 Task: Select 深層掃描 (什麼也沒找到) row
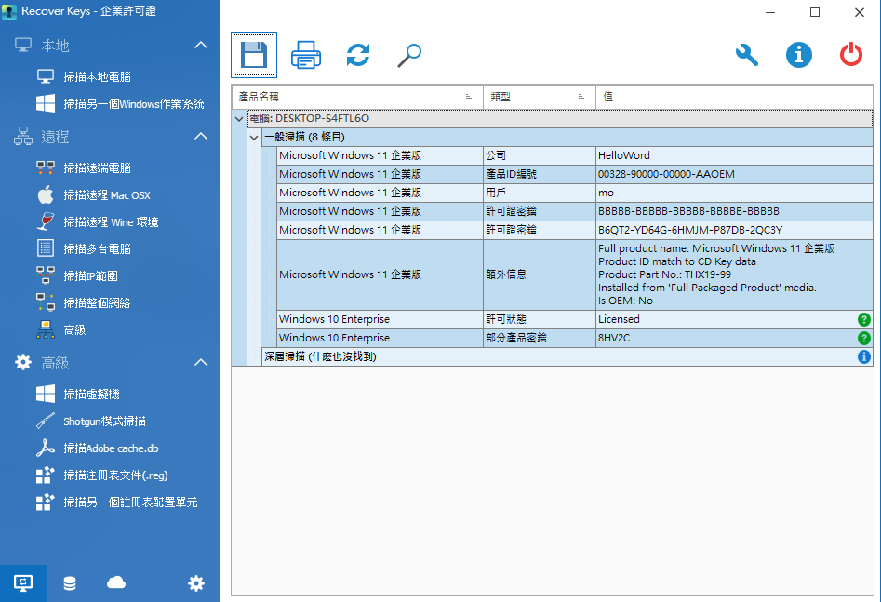point(567,356)
